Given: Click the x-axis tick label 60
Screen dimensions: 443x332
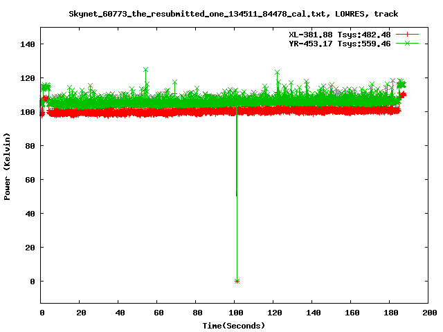Looking at the screenshot, I should [159, 313].
